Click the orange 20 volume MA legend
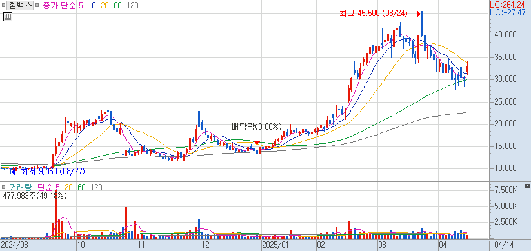This screenshot has width=531, height=251. coord(69,187)
